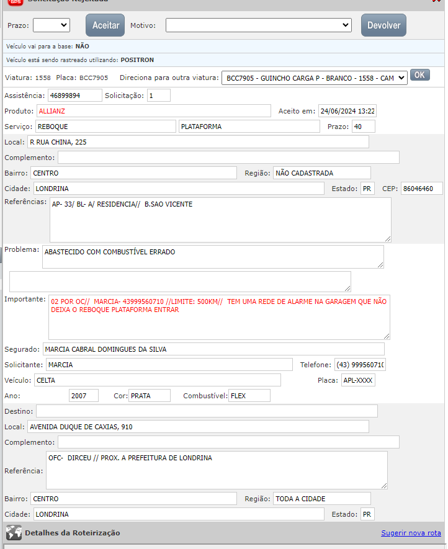Click the globe icon beside Detalhes da Roteirização
The width and height of the screenshot is (448, 549).
point(14,532)
